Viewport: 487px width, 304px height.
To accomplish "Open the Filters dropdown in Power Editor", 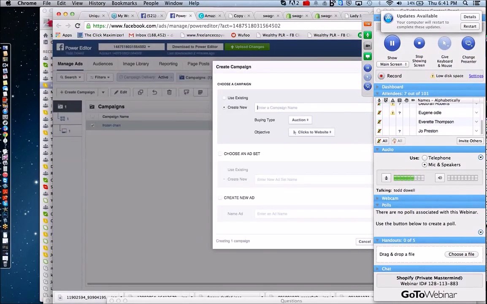I will point(100,77).
